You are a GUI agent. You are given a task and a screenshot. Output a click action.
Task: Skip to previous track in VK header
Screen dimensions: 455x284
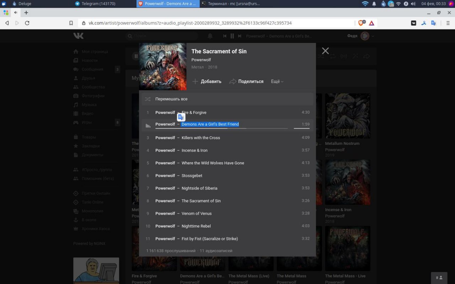pyautogui.click(x=225, y=36)
